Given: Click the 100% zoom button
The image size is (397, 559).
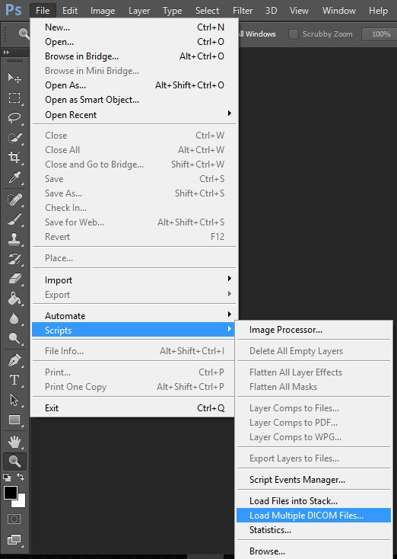Looking at the screenshot, I should tap(380, 34).
